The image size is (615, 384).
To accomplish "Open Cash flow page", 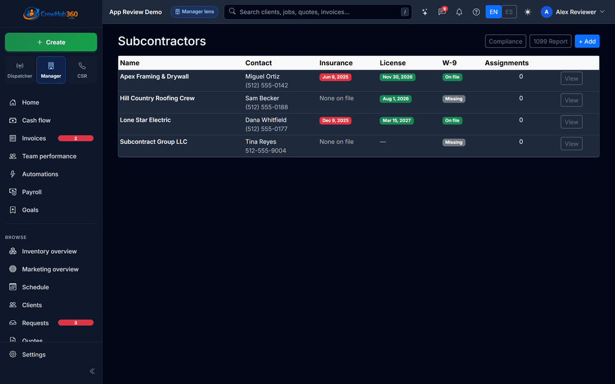I will (x=51, y=120).
